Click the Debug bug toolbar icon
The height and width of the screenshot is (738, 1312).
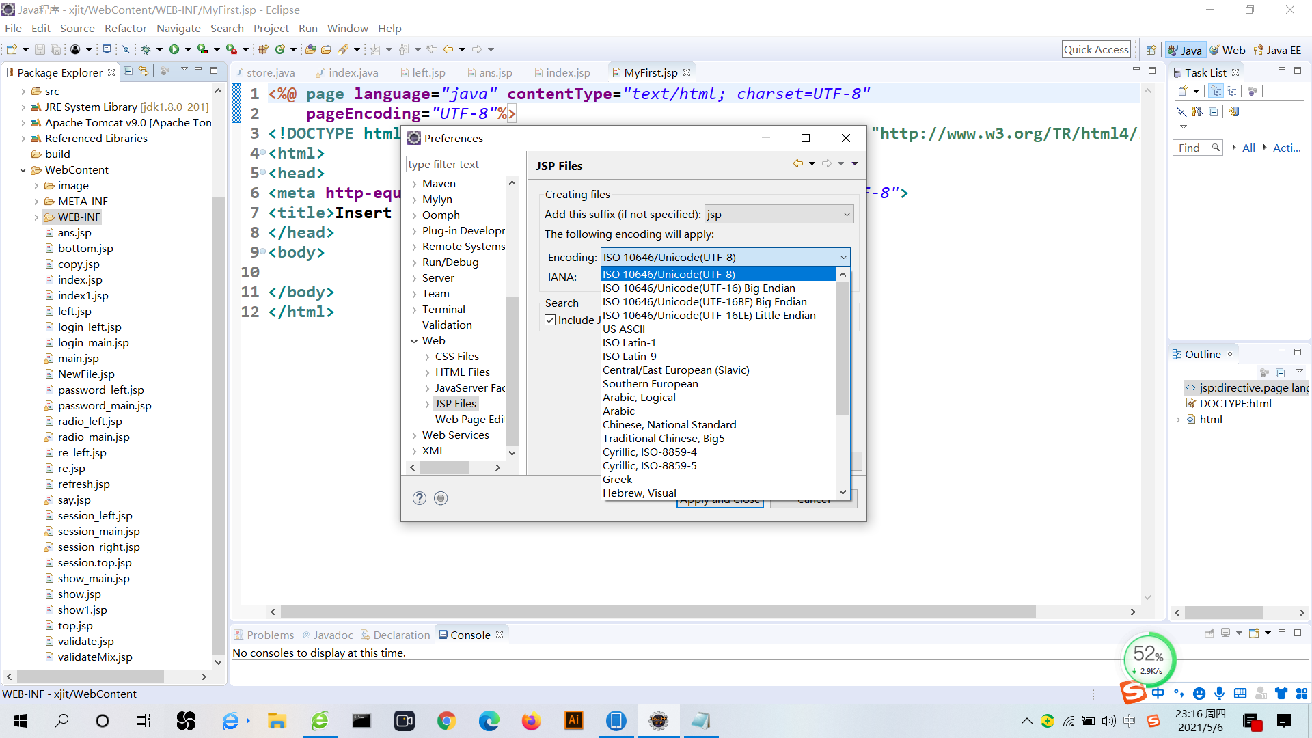click(x=146, y=49)
